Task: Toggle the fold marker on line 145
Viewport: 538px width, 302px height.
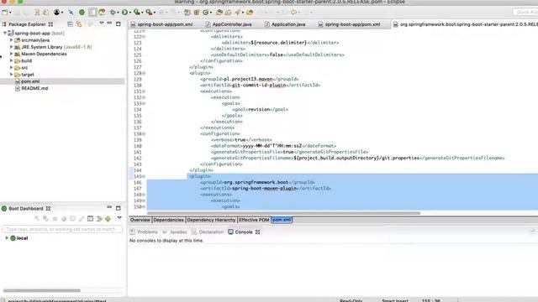Action: coord(144,176)
